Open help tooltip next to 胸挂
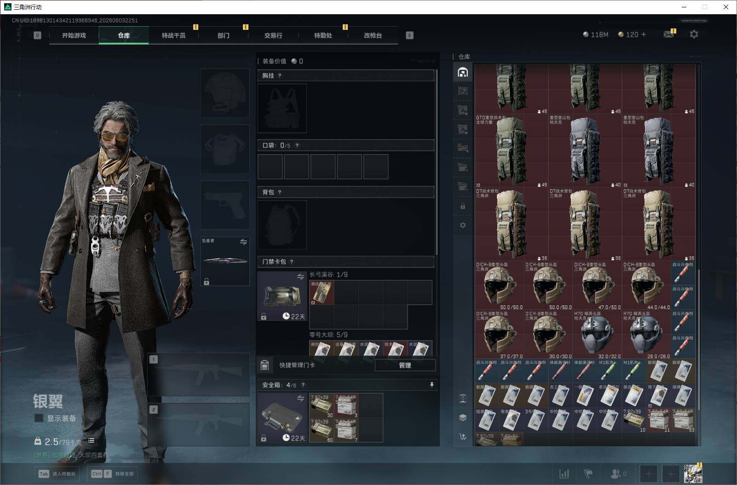Image resolution: width=737 pixels, height=485 pixels. click(280, 75)
